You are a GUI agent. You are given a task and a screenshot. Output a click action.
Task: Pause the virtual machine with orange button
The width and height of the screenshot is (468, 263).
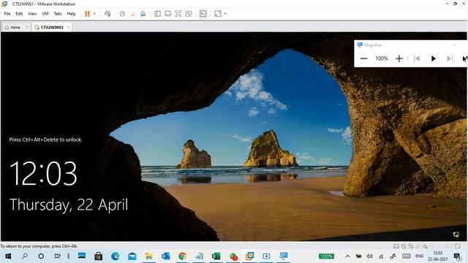coord(87,14)
